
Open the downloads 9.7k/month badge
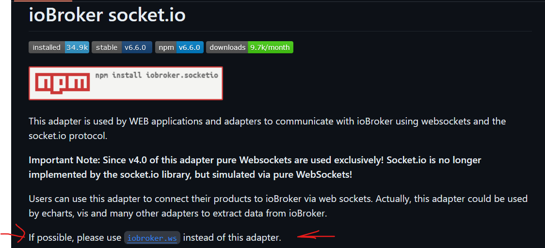[x=250, y=47]
